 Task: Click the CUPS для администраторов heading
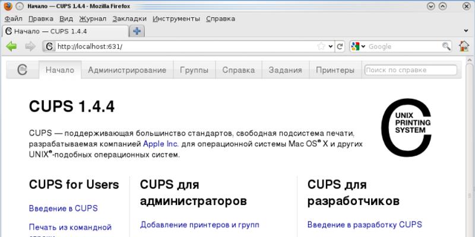[x=194, y=193]
